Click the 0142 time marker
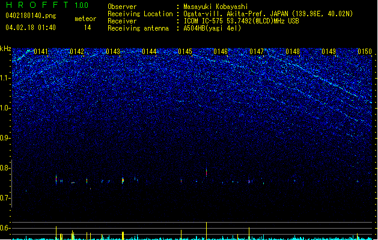The height and width of the screenshot is (240, 378). [x=77, y=52]
